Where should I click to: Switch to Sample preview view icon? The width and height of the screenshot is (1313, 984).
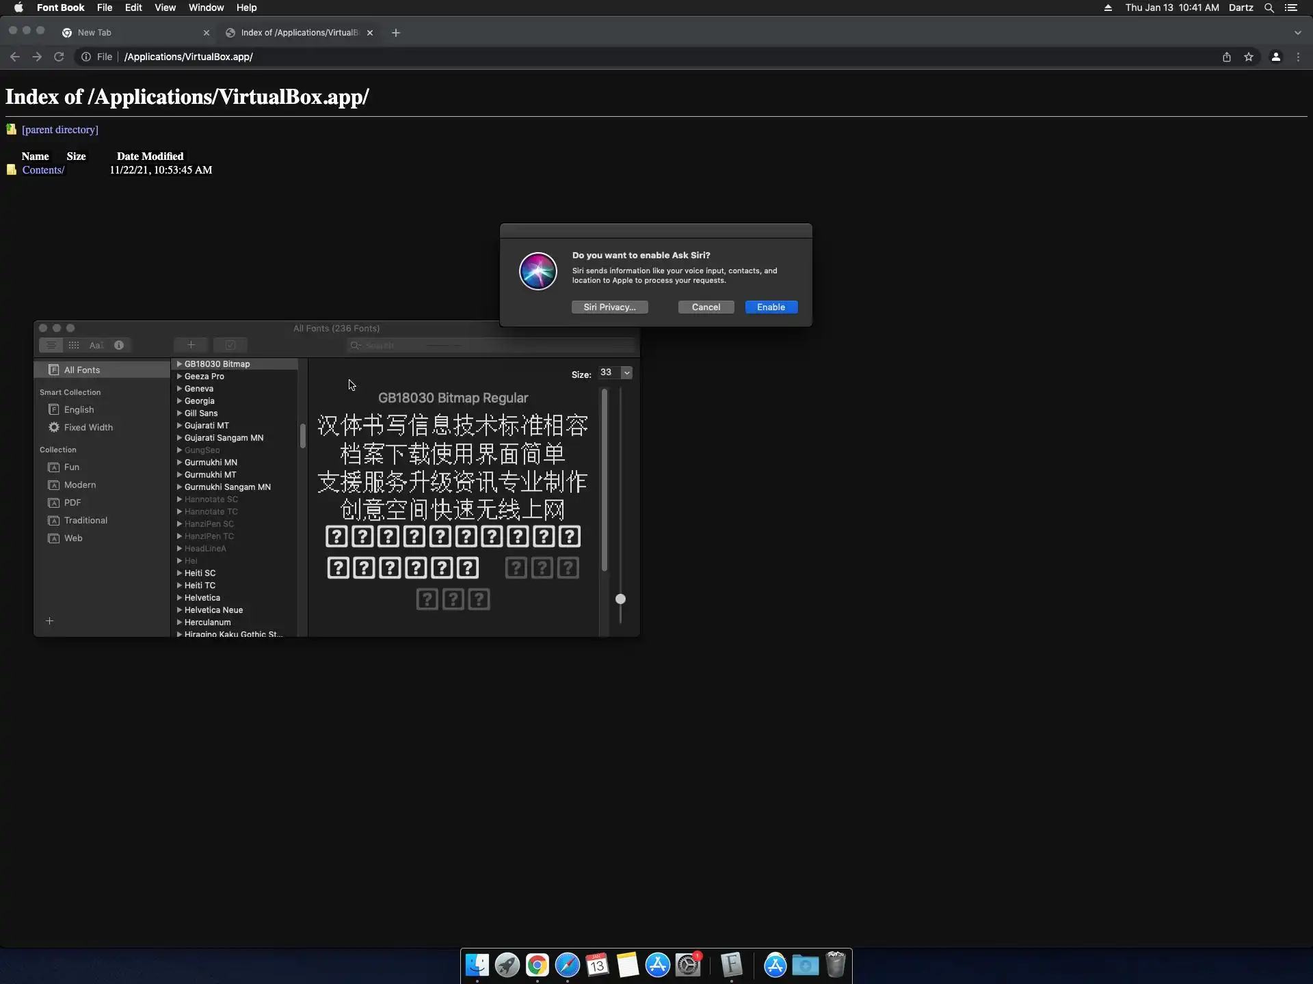click(51, 345)
